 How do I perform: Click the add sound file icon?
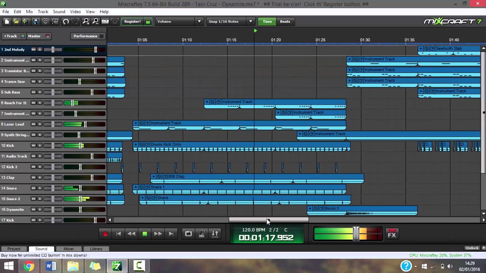pyautogui.click(x=26, y=22)
